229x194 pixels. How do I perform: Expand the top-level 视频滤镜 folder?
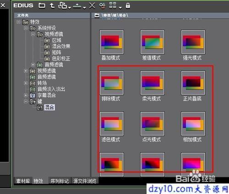click(x=26, y=71)
